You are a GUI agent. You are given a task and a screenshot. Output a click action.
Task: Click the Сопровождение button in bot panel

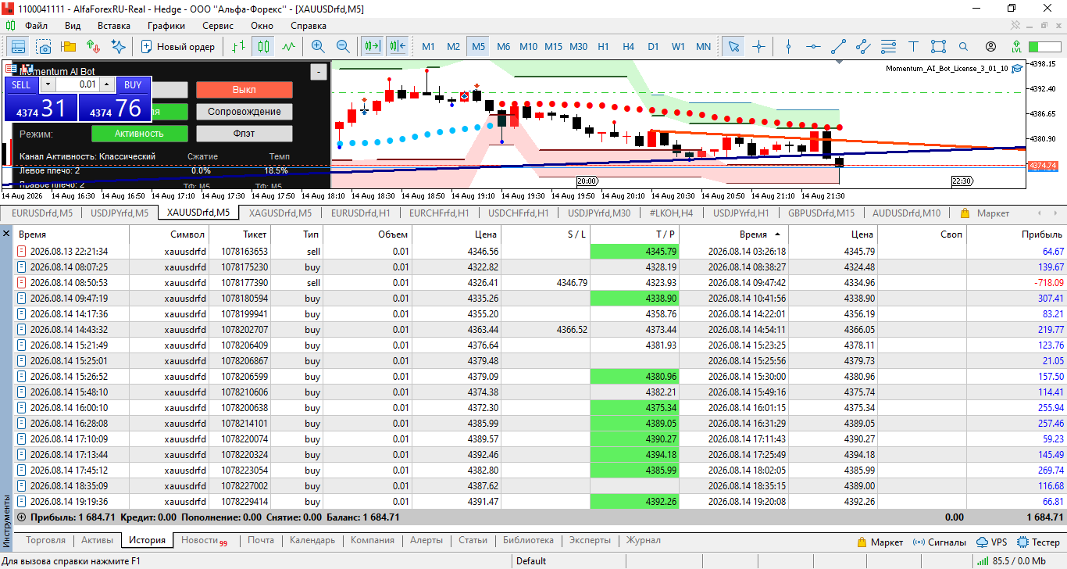pos(244,112)
